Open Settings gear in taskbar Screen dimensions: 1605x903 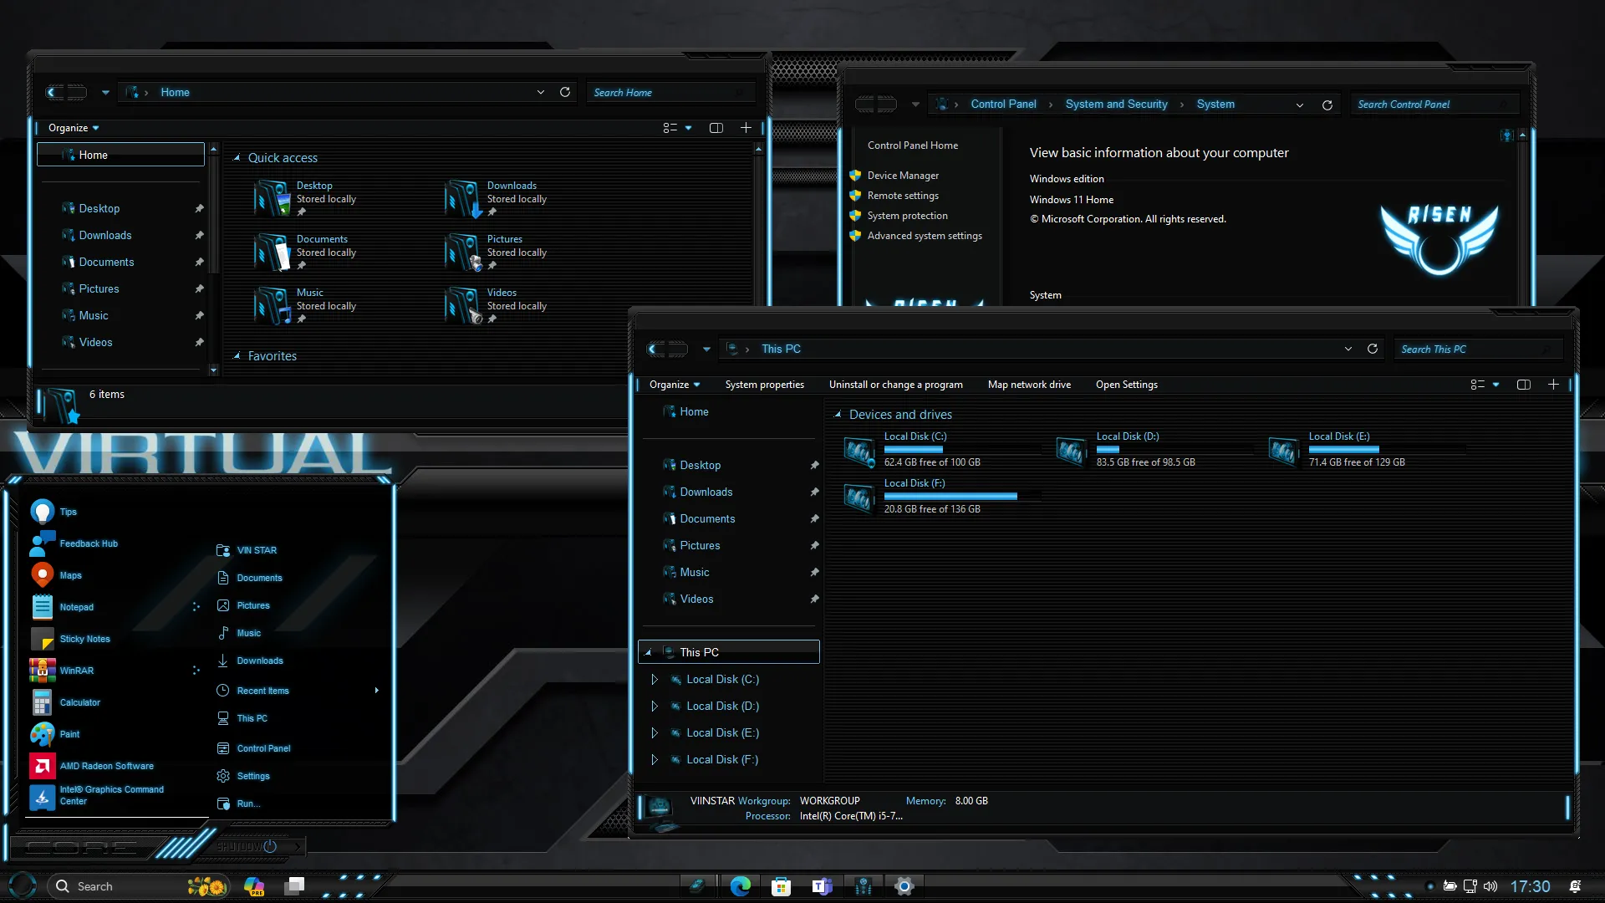904,886
